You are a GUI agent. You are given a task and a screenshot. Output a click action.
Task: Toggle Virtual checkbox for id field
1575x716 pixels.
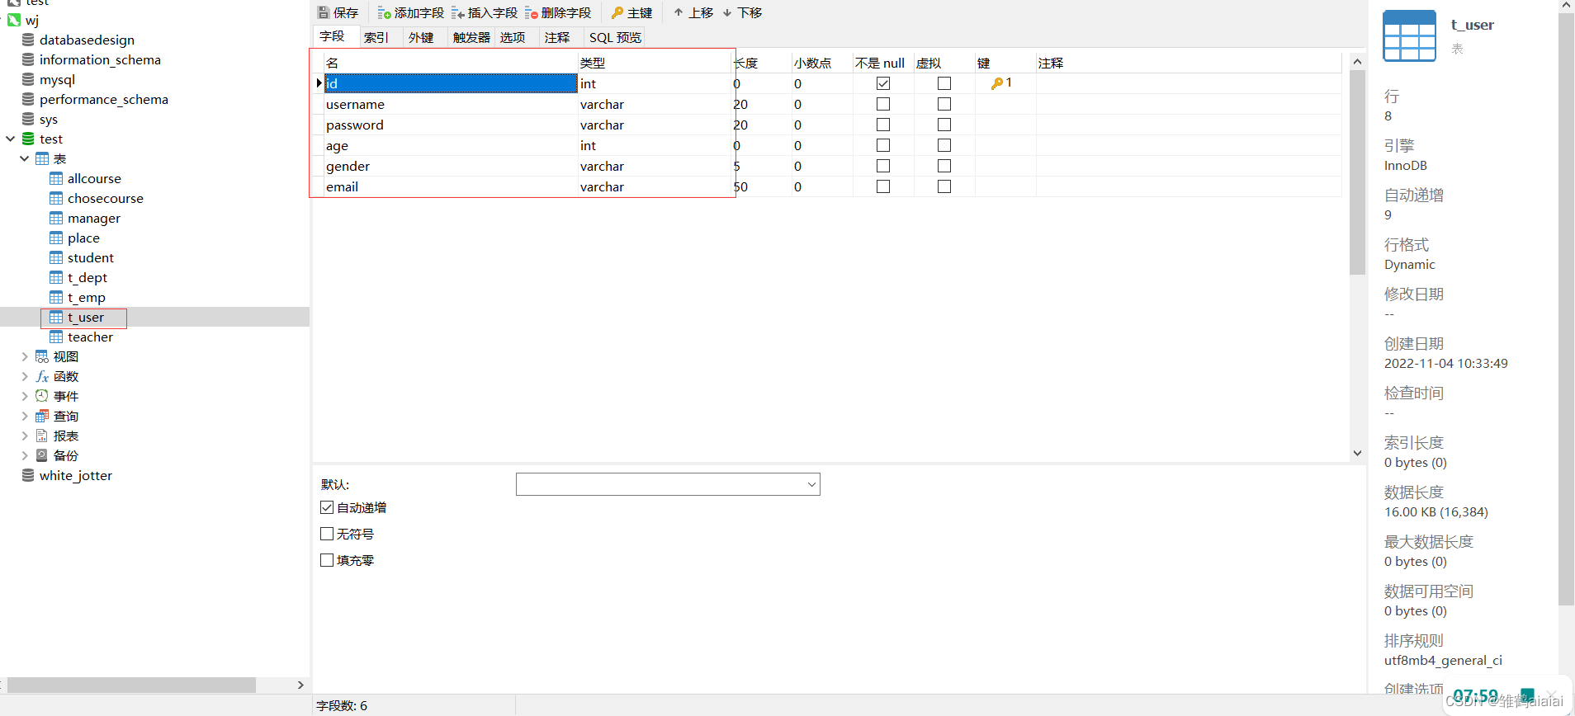tap(944, 83)
